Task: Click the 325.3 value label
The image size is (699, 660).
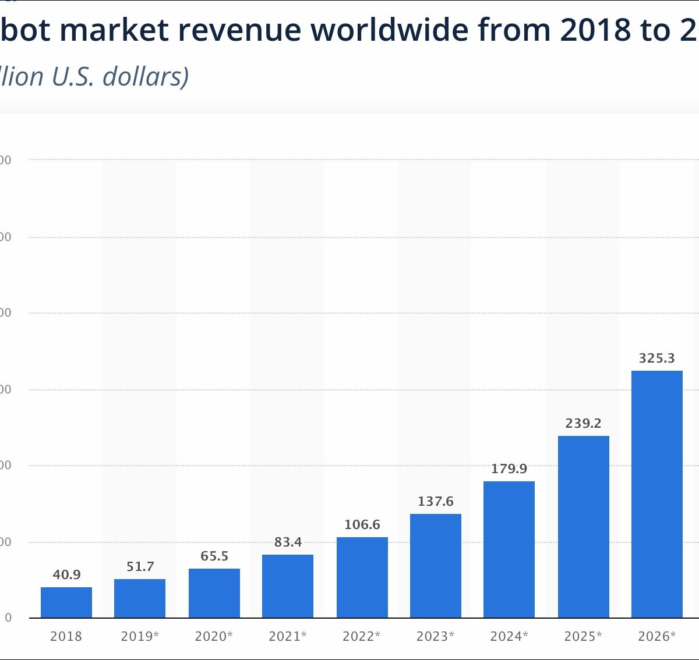Action: coord(656,358)
